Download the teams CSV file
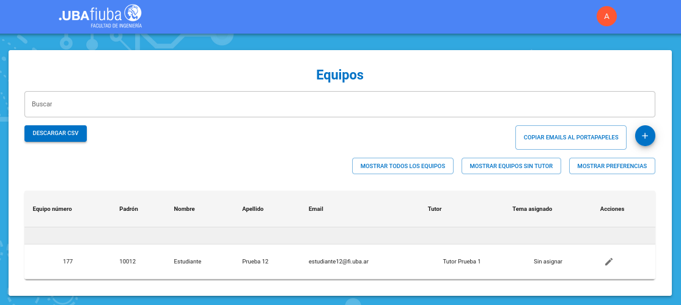 click(x=56, y=133)
